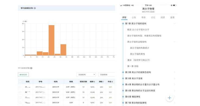Switch to the 课程 tab
200x106 pixels.
[x=124, y=17]
